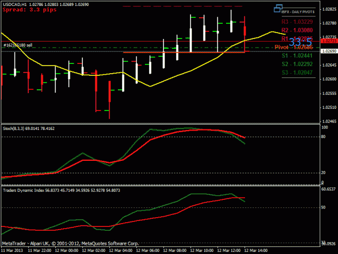The image size is (338, 254).
Task: Click the 80 level on Stochastic scale
Action: [x=323, y=137]
